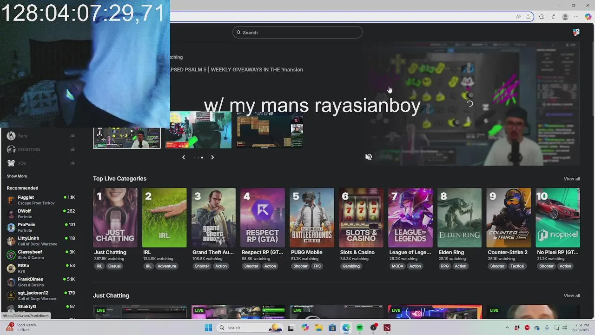Click the featured stream title about WEEKLY GIVEAWAYS

[x=237, y=70]
